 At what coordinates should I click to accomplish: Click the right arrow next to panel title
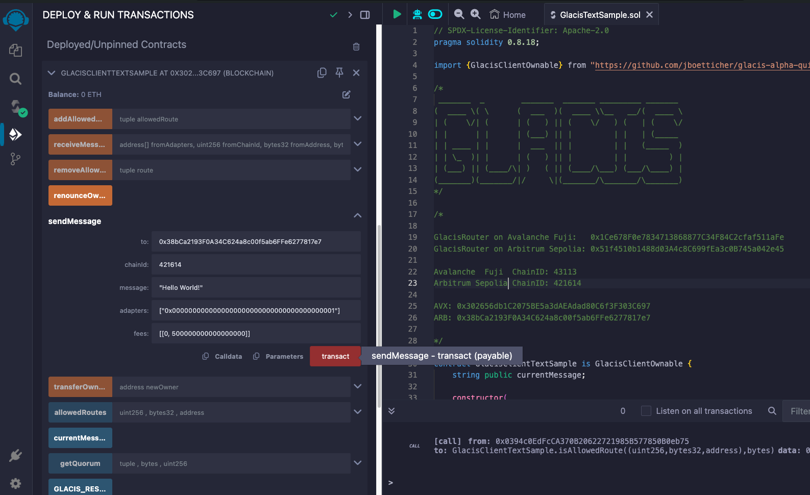point(350,15)
